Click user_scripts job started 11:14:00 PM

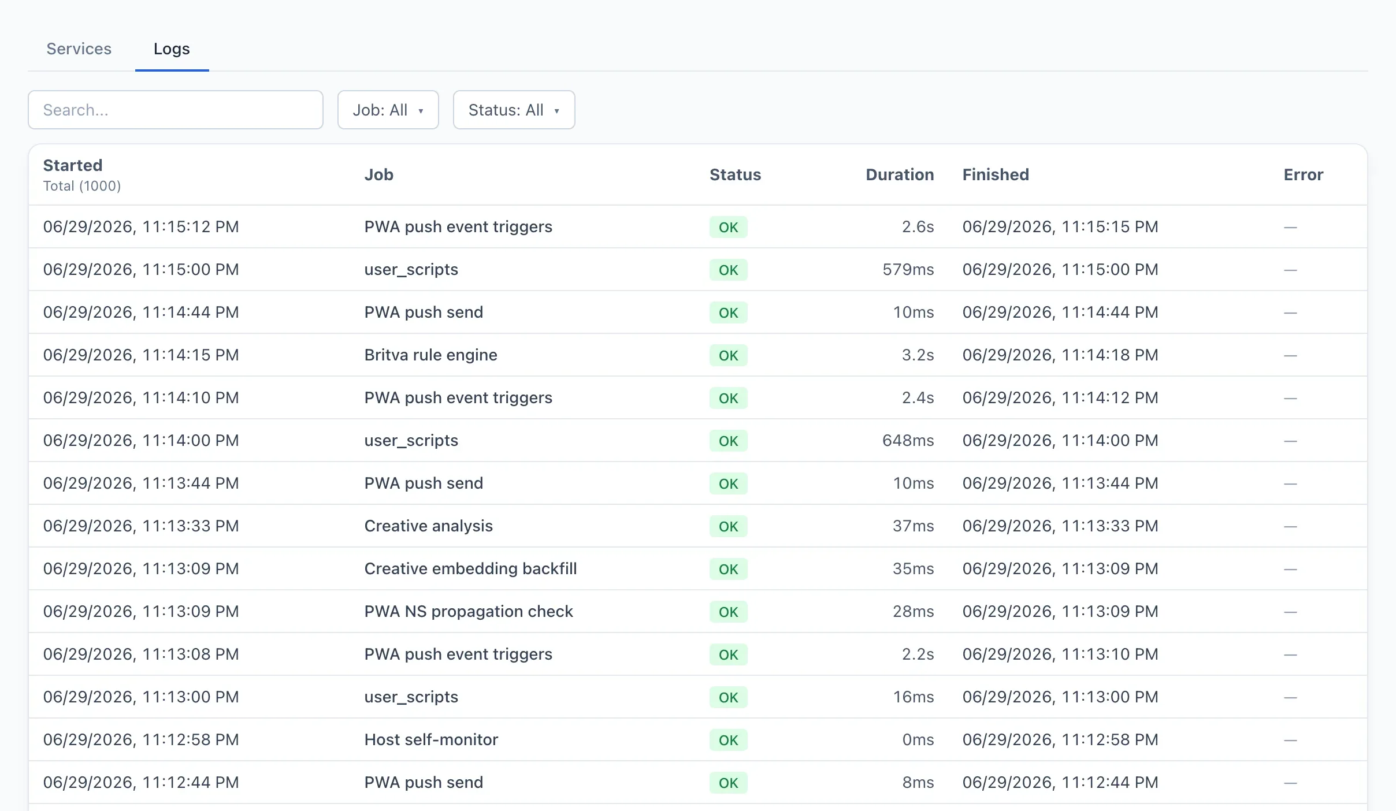point(411,440)
